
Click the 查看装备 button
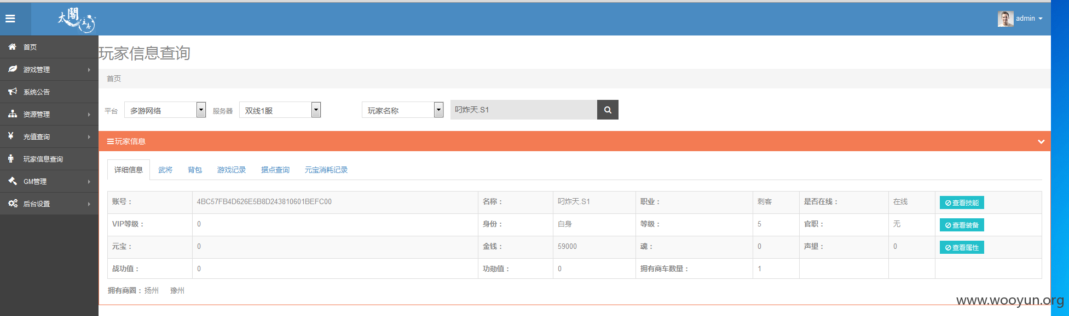(x=962, y=225)
